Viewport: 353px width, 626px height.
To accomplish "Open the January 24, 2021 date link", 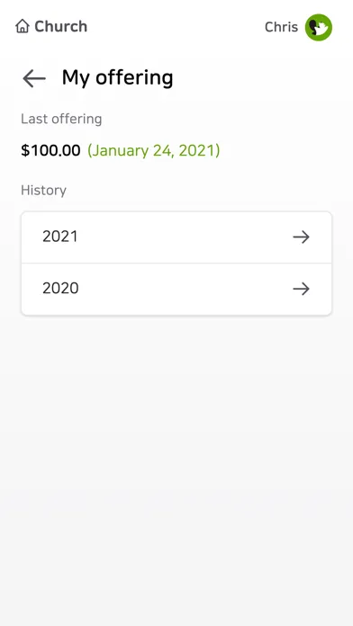I will pyautogui.click(x=153, y=150).
